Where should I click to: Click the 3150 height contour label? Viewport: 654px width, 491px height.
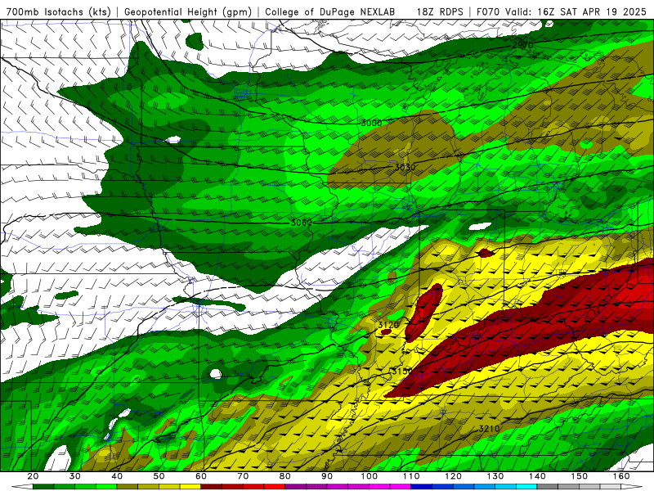click(x=402, y=371)
